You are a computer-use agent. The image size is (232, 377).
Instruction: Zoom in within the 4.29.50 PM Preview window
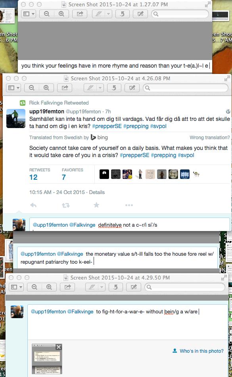49,287
